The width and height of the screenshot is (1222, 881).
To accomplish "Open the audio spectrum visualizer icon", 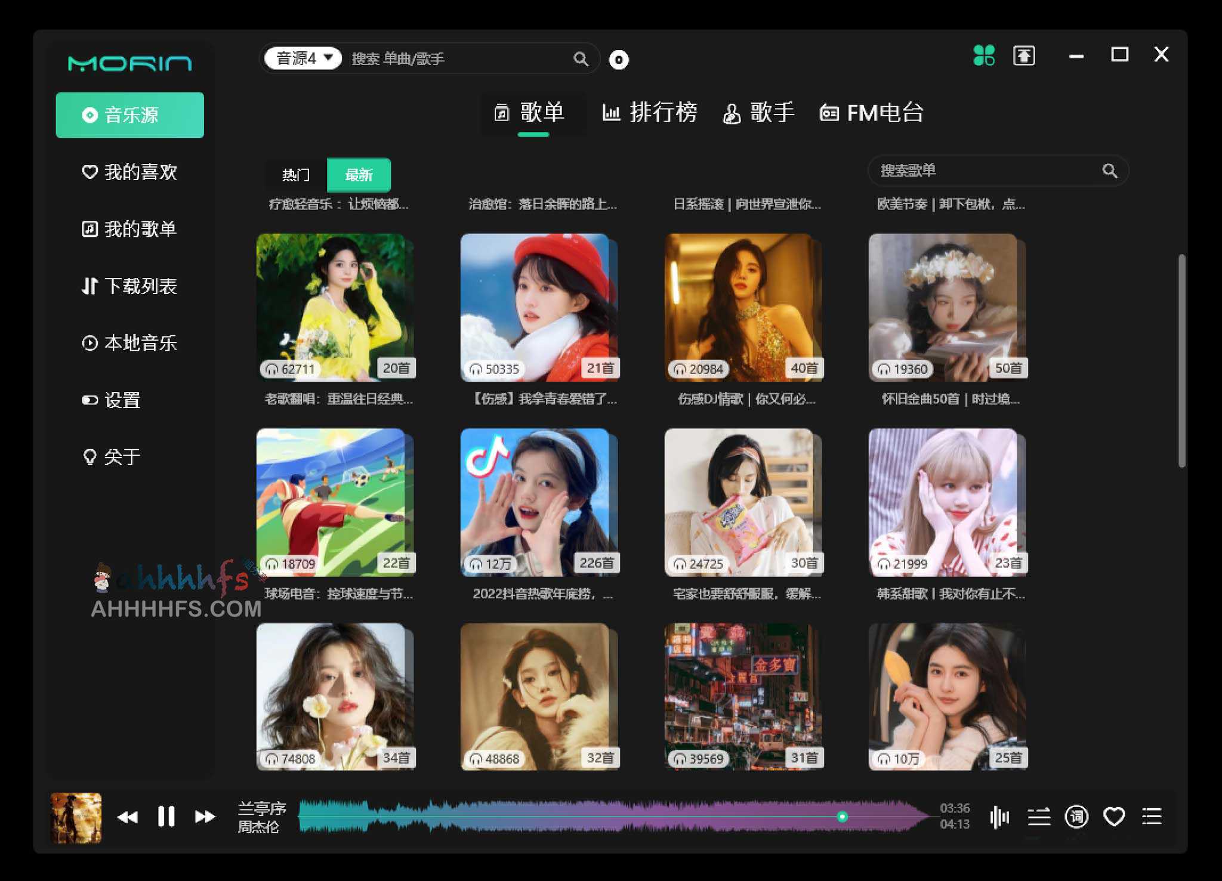I will click(999, 817).
